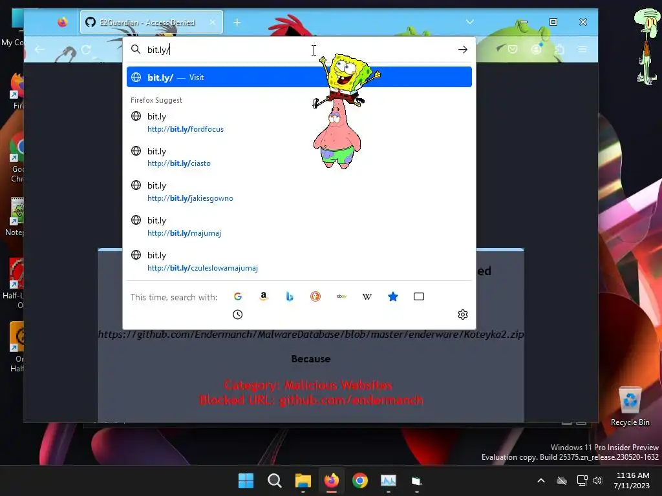This screenshot has width=662, height=496.
Task: Go back using the back arrow
Action: (x=39, y=50)
